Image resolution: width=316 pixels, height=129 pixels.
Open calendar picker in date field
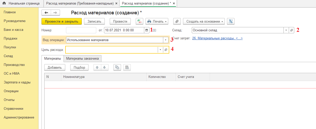tap(146, 30)
